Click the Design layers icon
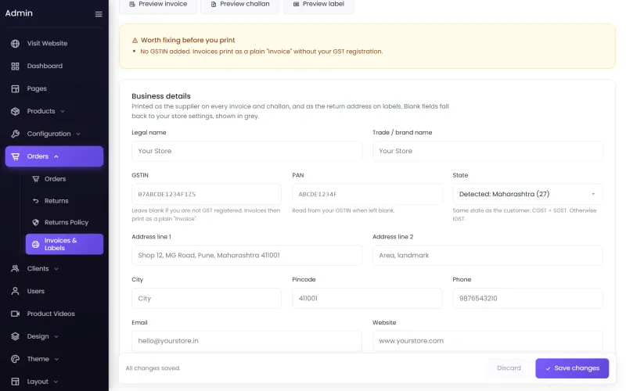 tap(15, 336)
